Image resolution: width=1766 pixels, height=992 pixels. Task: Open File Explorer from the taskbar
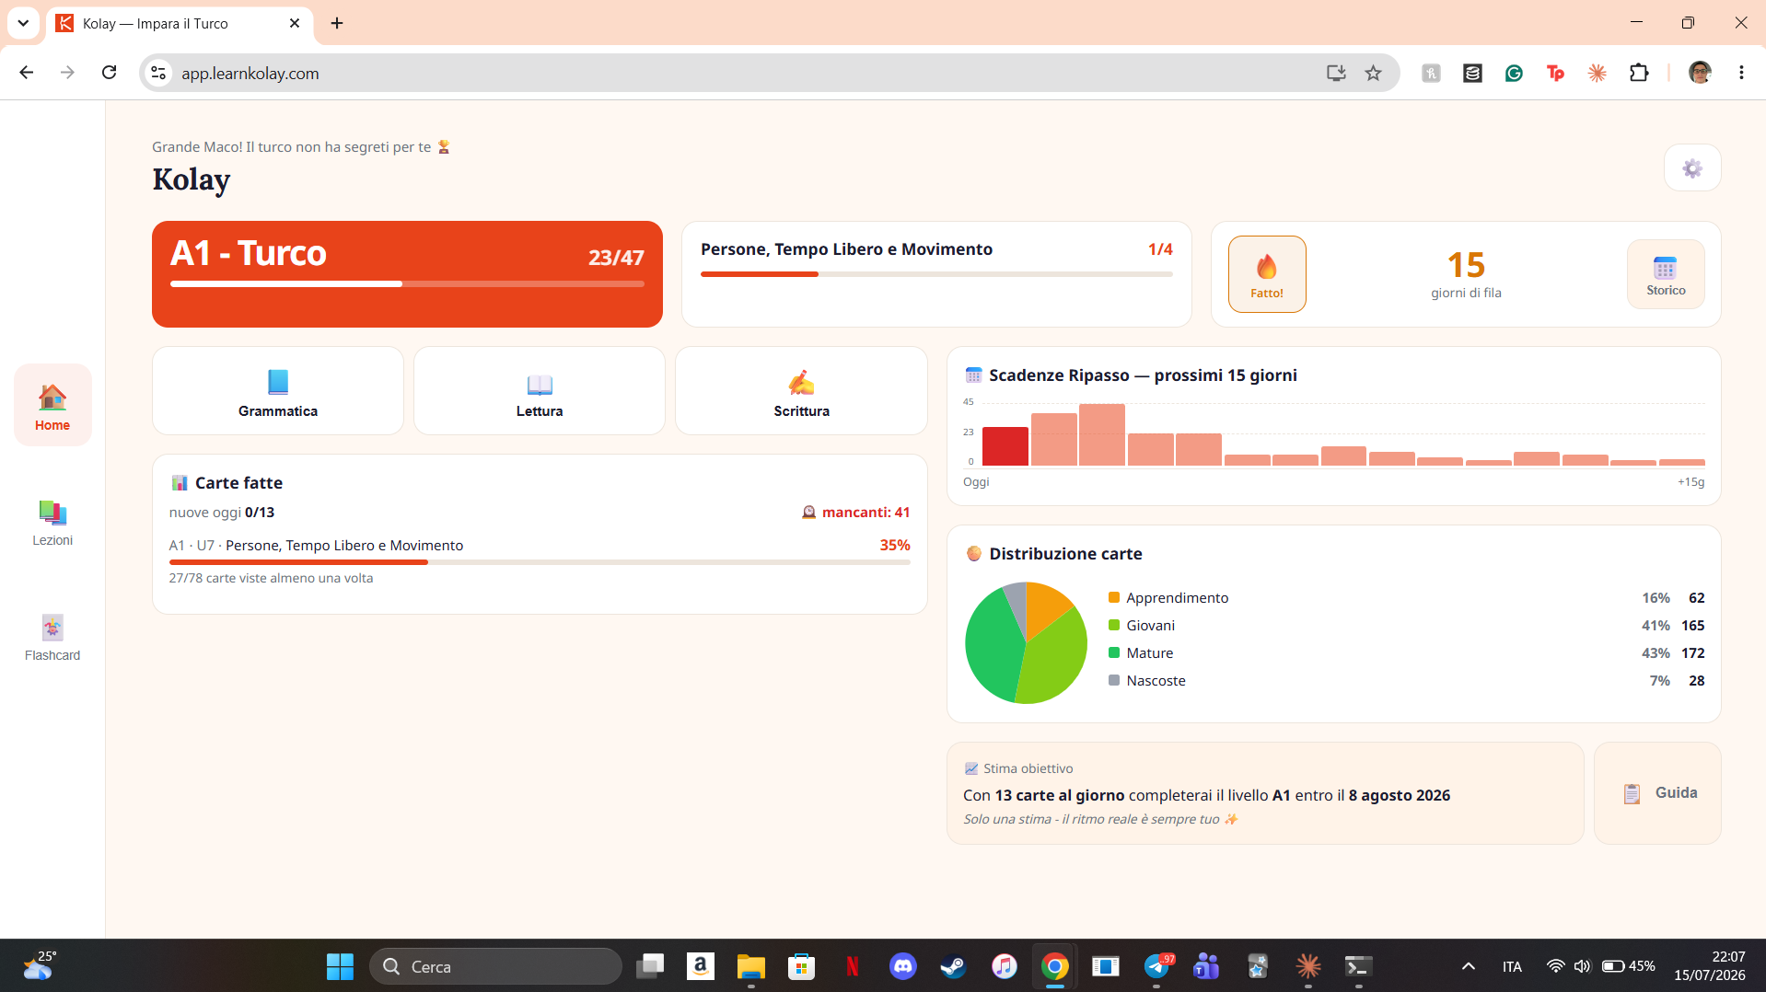(x=750, y=966)
